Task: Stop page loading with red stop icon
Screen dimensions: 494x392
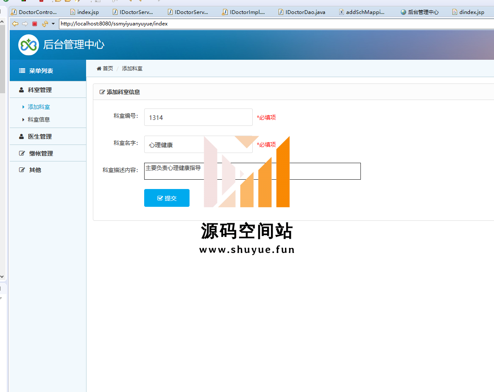Action: (35, 24)
